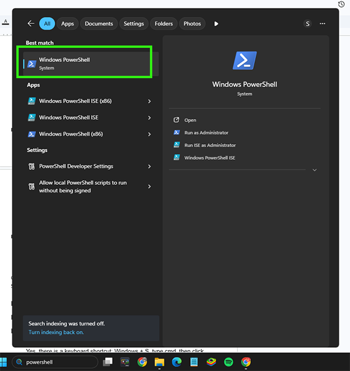Image resolution: width=350 pixels, height=371 pixels.
Task: Open the Notepad taskbar icon
Action: pyautogui.click(x=194, y=362)
